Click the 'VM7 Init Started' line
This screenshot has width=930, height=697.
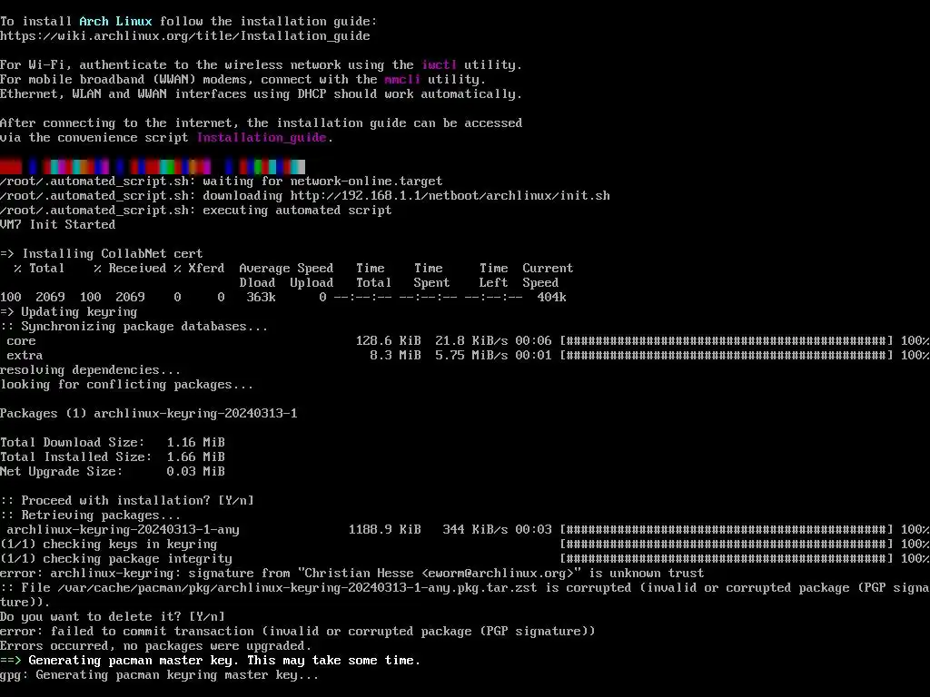click(57, 225)
